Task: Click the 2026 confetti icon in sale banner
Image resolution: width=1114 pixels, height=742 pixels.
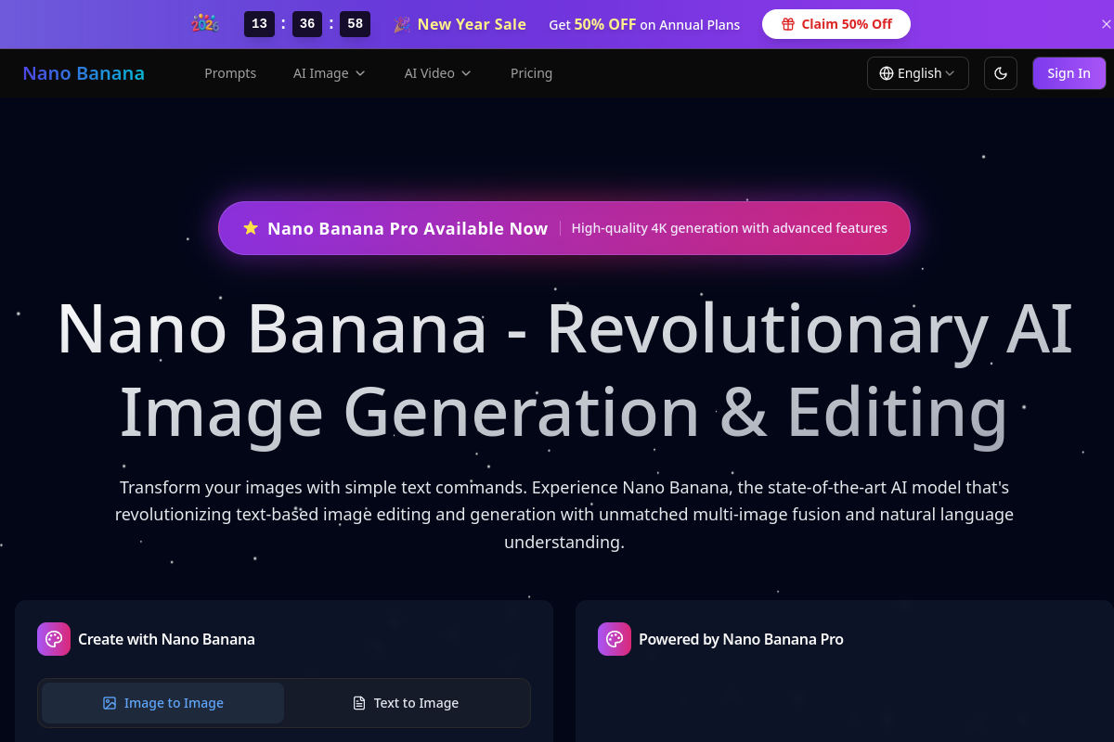Action: [205, 23]
